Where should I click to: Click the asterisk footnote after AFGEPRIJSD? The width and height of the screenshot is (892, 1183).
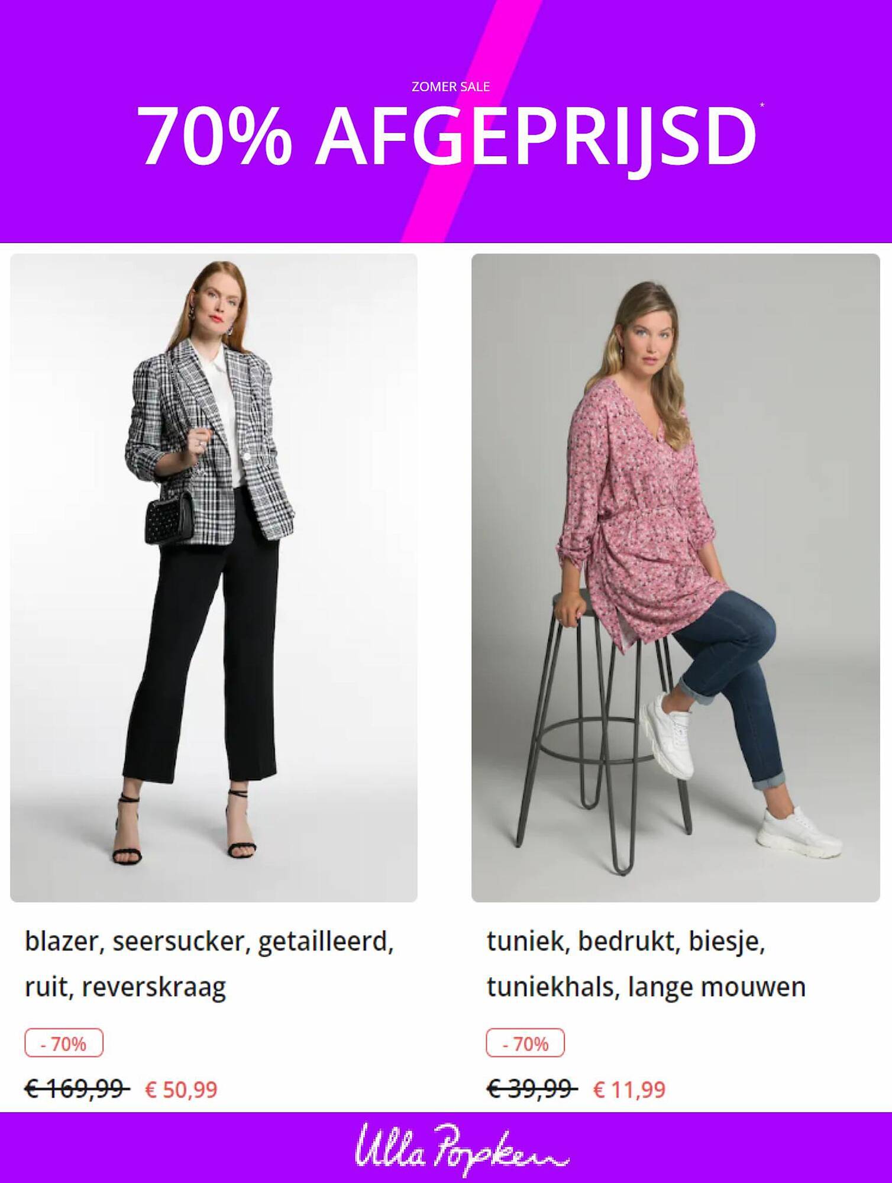coord(762,105)
